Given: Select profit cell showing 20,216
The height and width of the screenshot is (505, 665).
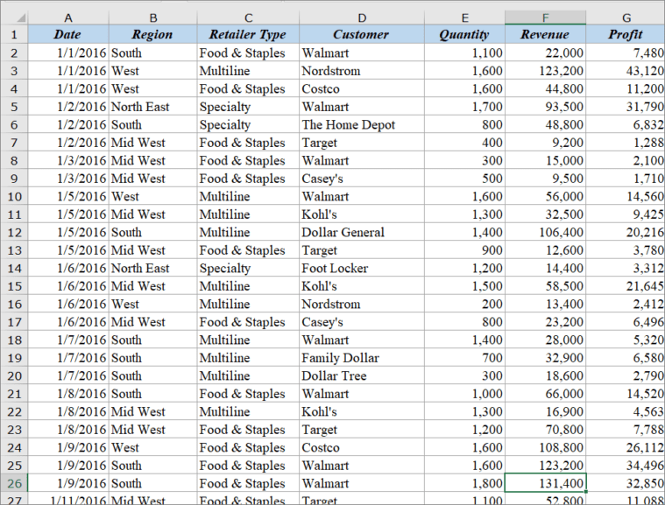Looking at the screenshot, I should [x=626, y=232].
